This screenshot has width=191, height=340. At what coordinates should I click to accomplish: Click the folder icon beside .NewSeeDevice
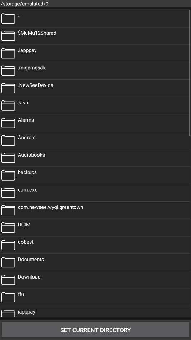(8, 88)
